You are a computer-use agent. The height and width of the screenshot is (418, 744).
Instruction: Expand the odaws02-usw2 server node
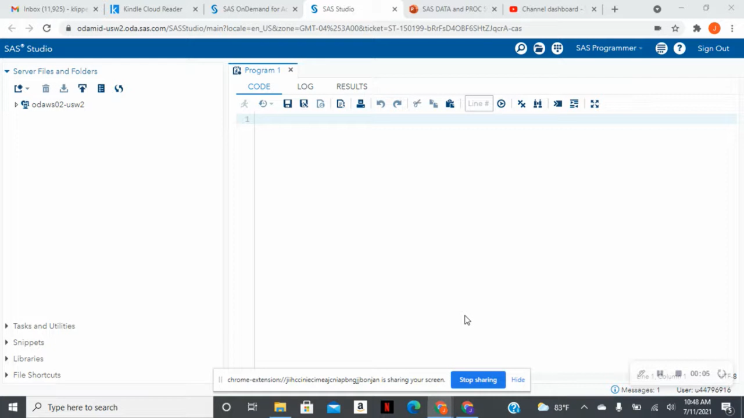pos(16,105)
